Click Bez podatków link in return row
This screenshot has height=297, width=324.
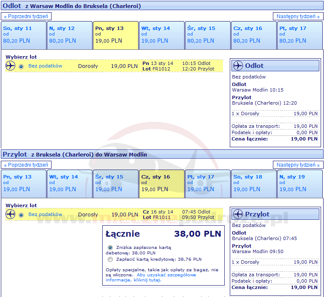[45, 214]
